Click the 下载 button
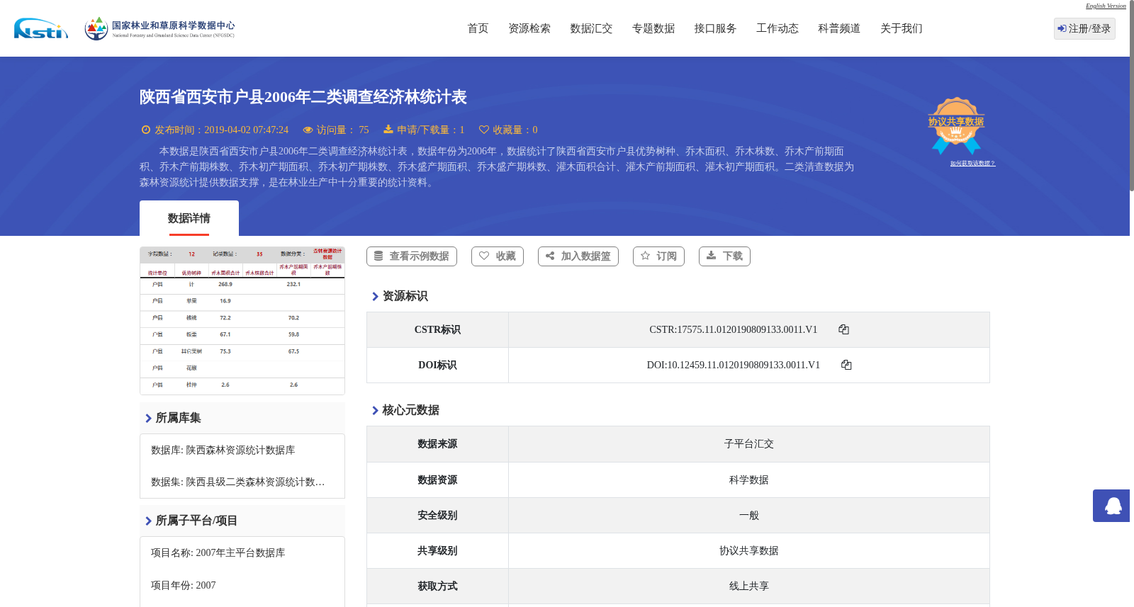Screen dimensions: 1134x607 point(724,256)
